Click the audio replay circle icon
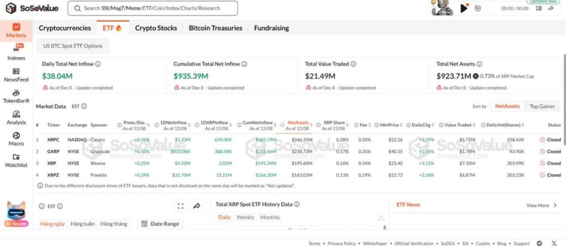Screen dimensions: 566x246 tap(478, 8)
